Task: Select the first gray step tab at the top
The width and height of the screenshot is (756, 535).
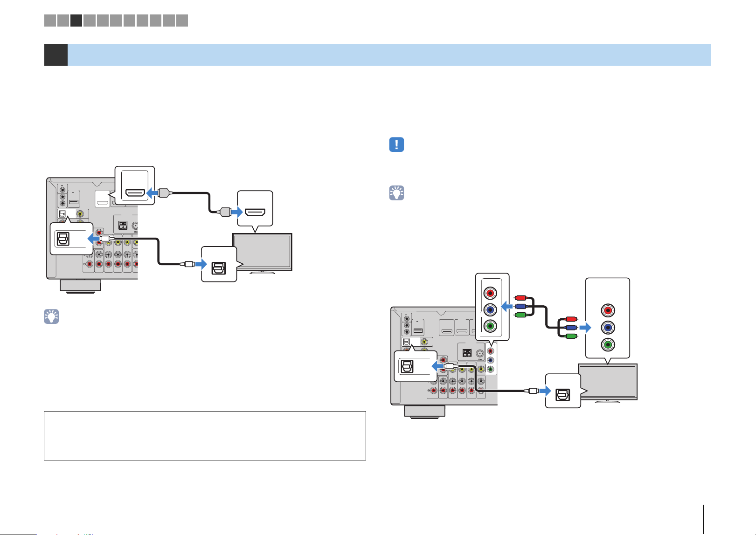Action: (x=50, y=20)
